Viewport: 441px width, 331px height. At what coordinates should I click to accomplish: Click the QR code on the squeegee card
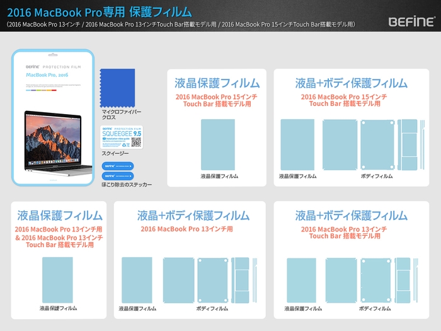[x=136, y=142]
